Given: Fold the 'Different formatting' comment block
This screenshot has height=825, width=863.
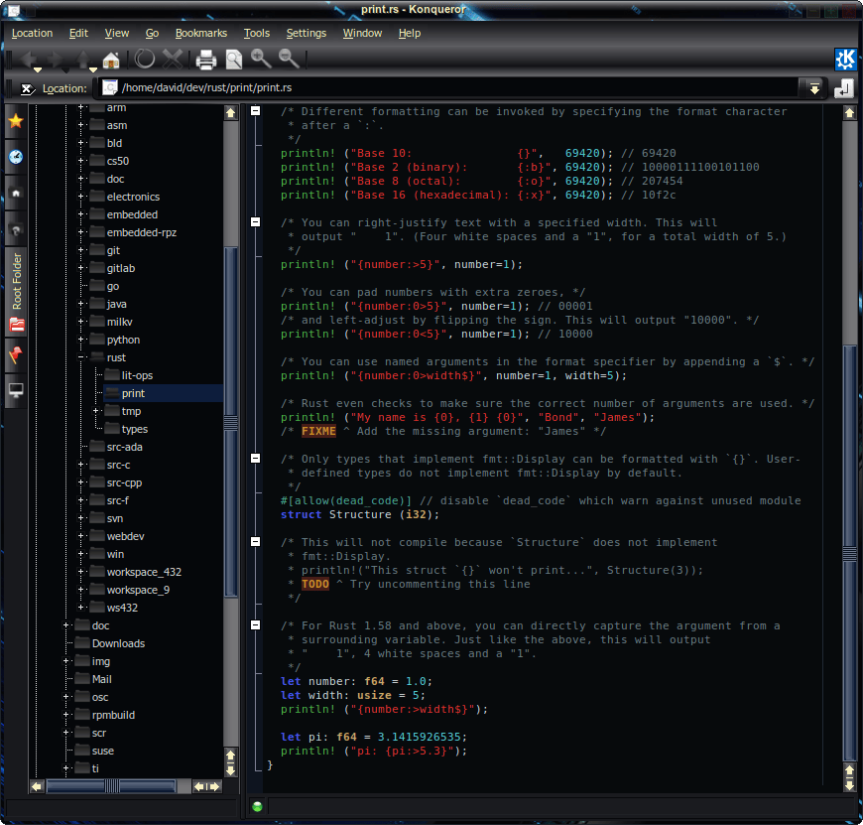Looking at the screenshot, I should pyautogui.click(x=255, y=111).
